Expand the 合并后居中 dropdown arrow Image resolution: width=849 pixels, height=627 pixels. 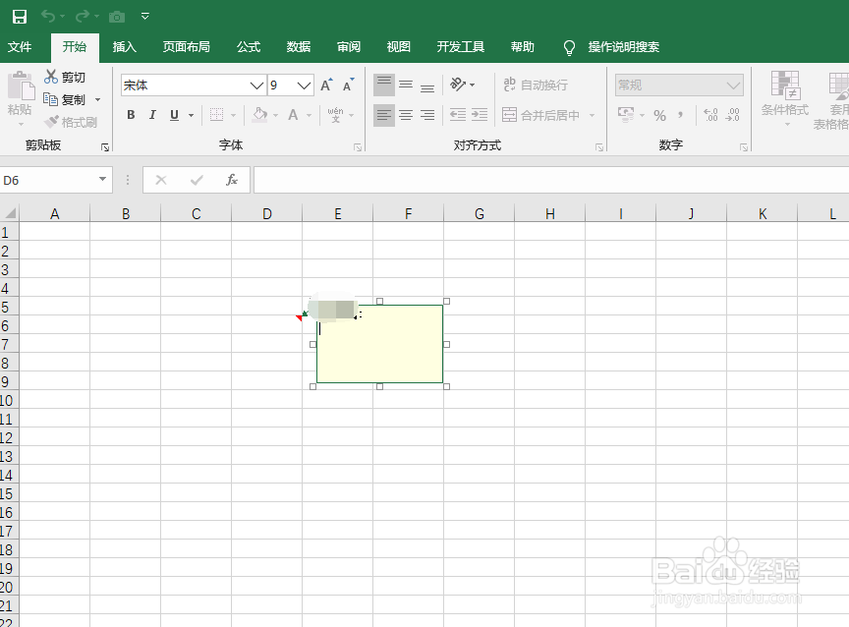point(592,115)
